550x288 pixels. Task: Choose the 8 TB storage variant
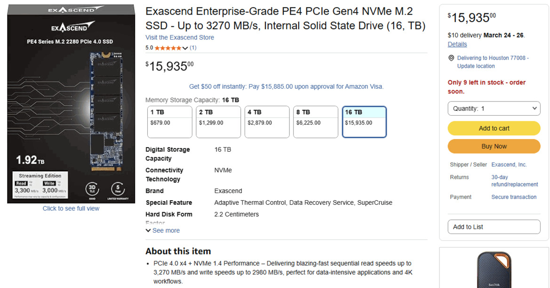point(315,122)
